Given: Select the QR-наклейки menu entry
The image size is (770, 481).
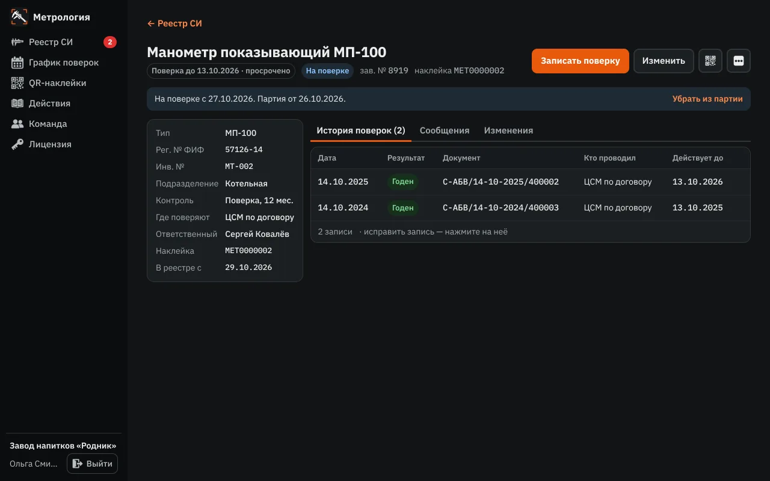Looking at the screenshot, I should pos(64,83).
